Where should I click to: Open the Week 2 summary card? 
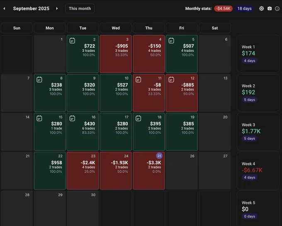258,93
